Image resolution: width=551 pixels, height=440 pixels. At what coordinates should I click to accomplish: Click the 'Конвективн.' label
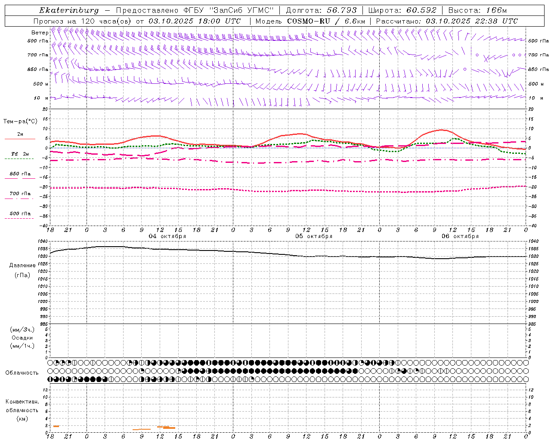click(x=22, y=402)
